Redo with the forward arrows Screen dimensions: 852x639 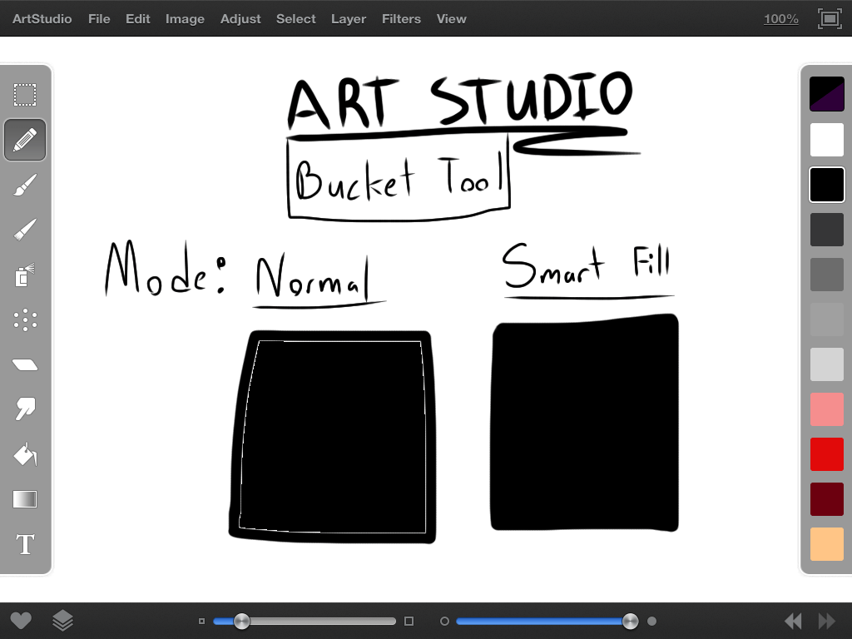826,621
